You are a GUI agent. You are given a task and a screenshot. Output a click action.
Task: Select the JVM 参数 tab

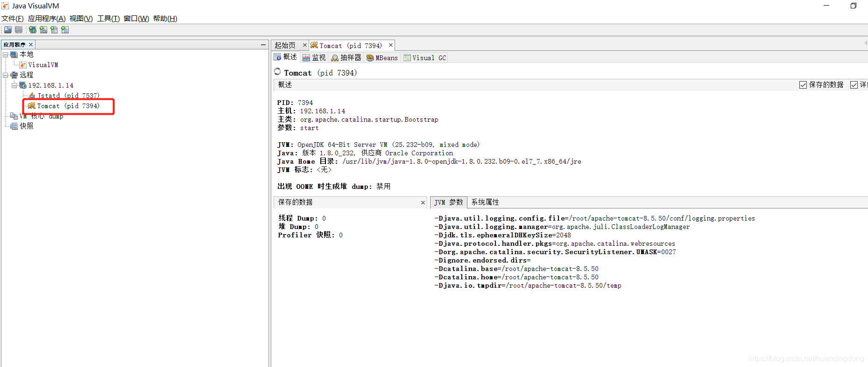click(448, 202)
